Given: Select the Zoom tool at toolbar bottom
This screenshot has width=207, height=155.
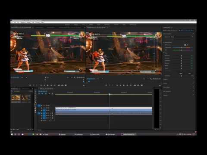Looking at the screenshot, I should pos(35,112).
